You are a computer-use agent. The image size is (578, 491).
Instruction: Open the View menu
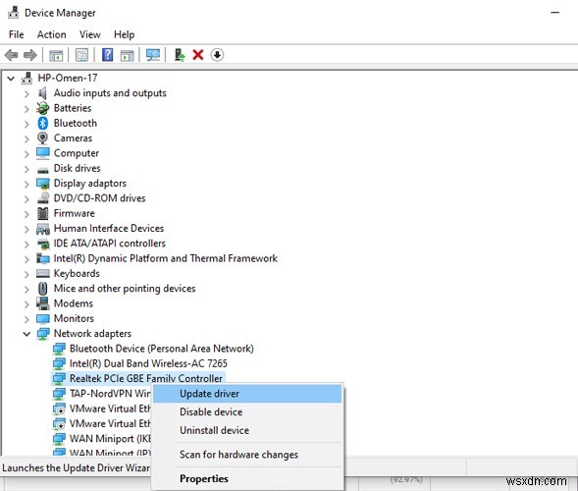pyautogui.click(x=90, y=34)
